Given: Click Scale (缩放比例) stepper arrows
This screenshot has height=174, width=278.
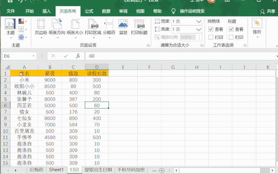Looking at the screenshot, I should [199, 37].
